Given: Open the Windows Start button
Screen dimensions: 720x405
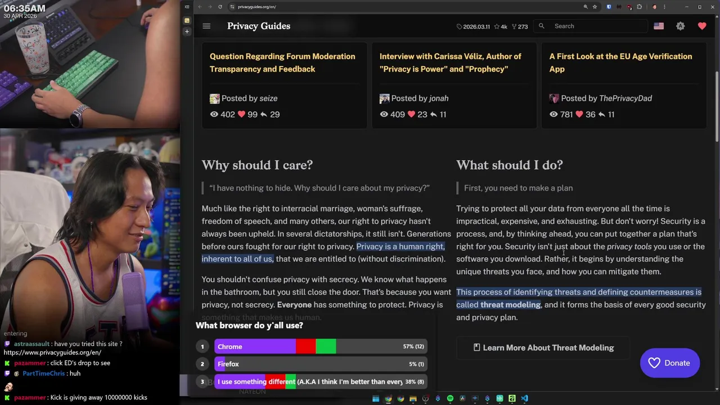Looking at the screenshot, I should pos(376,398).
